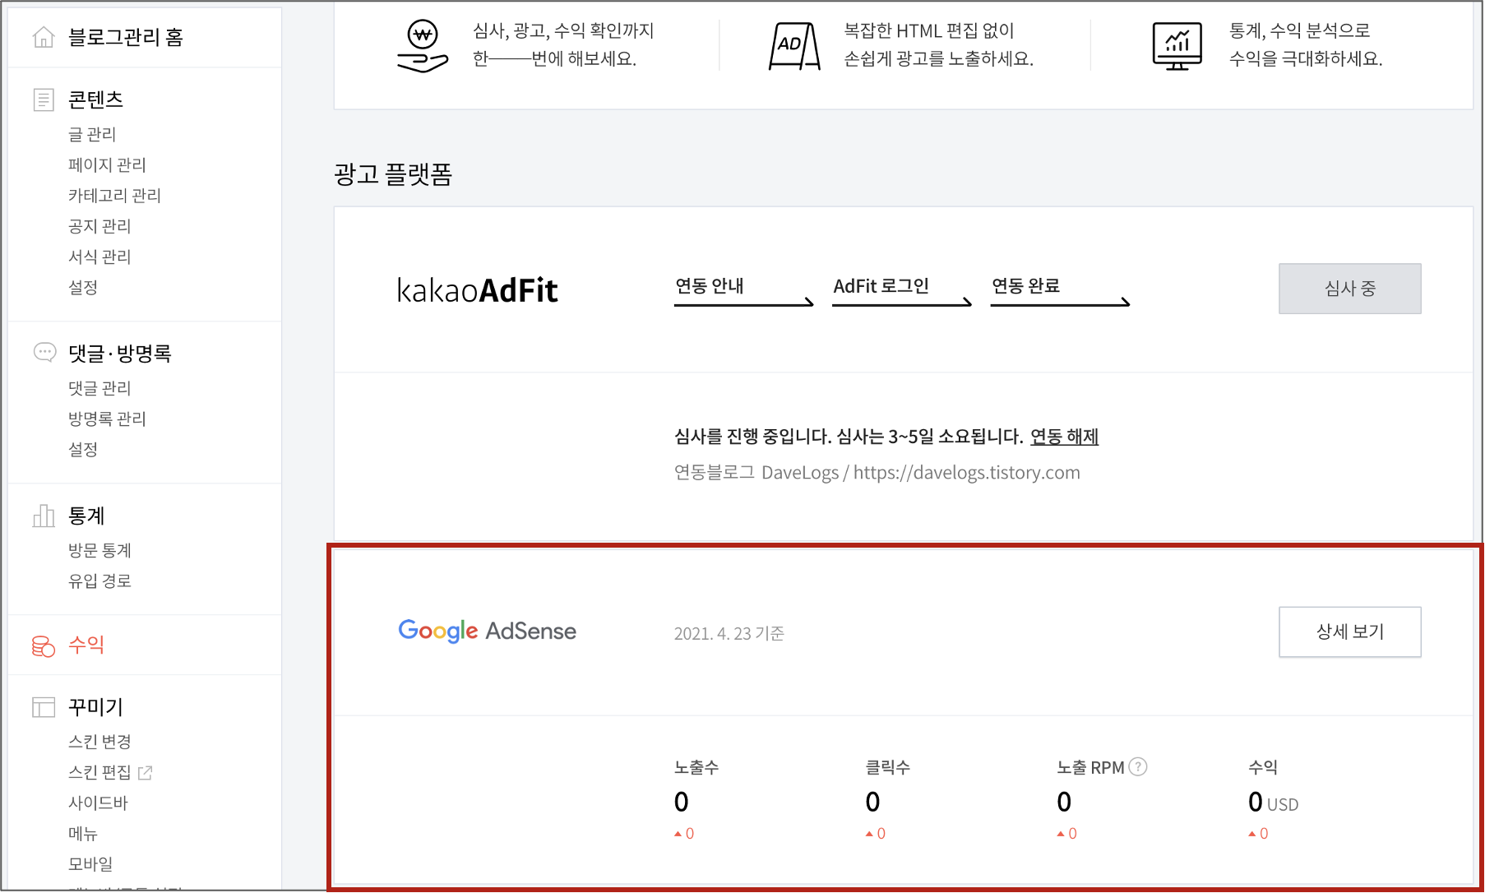Click the won-in-hand revenue icon
The image size is (1485, 893).
click(423, 46)
